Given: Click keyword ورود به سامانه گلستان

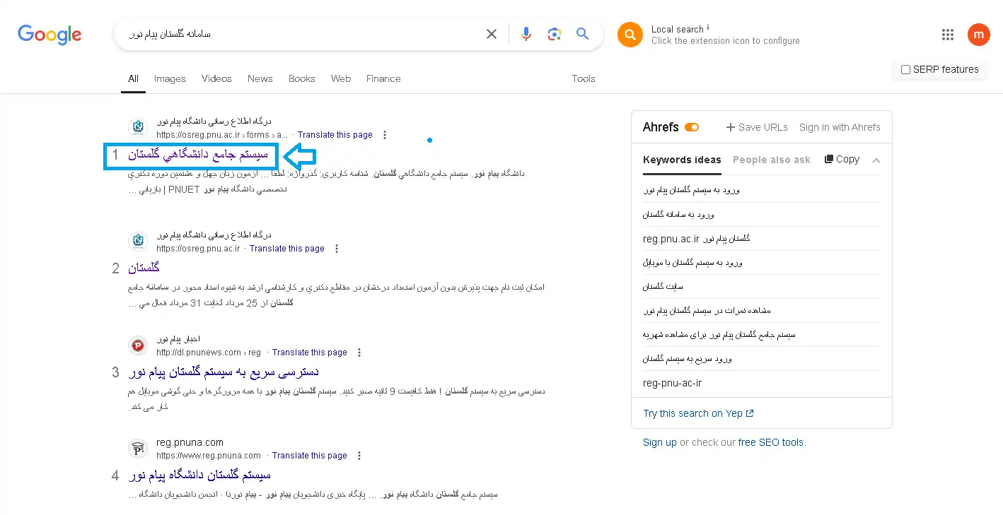Looking at the screenshot, I should pos(678,215).
